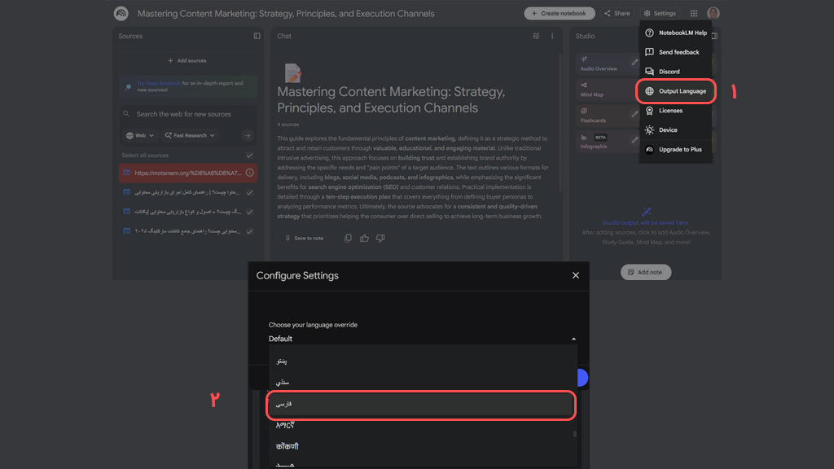This screenshot has width=834, height=469.
Task: Select NotebookLM Help menu item
Action: point(675,33)
